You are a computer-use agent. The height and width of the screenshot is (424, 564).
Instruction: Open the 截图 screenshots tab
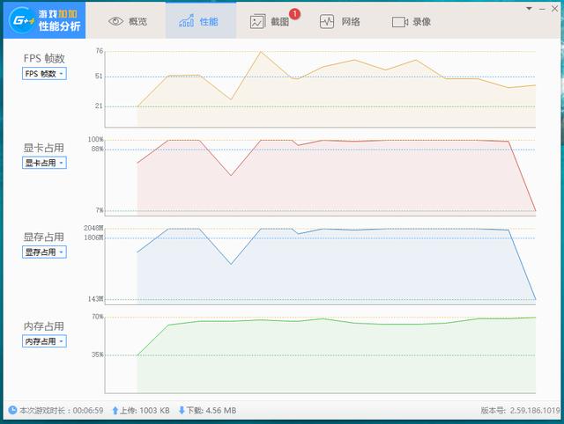coord(270,21)
